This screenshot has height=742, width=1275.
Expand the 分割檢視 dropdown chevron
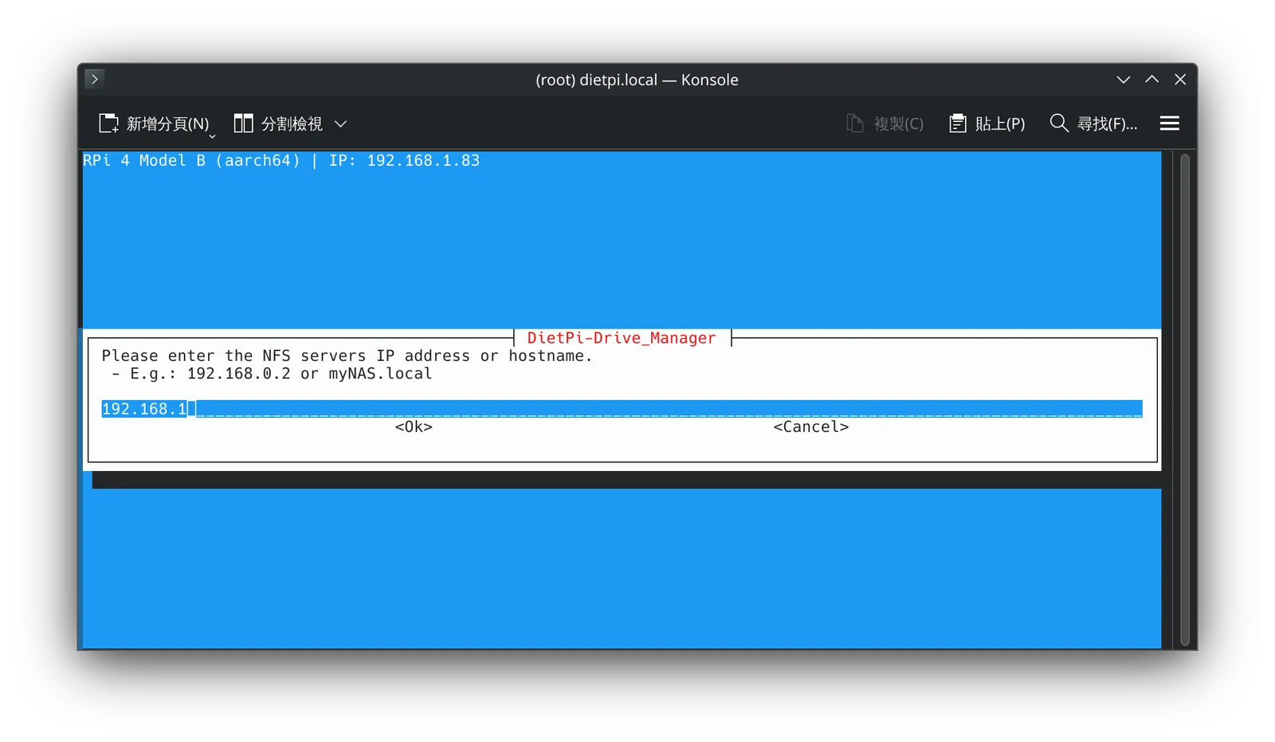[340, 124]
